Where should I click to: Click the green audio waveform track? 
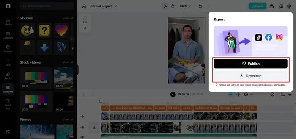click(x=179, y=135)
